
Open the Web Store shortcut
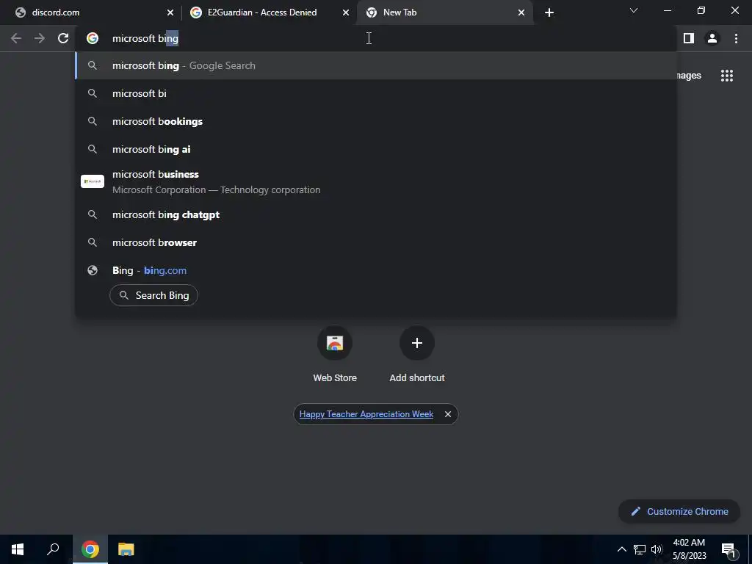(x=335, y=354)
